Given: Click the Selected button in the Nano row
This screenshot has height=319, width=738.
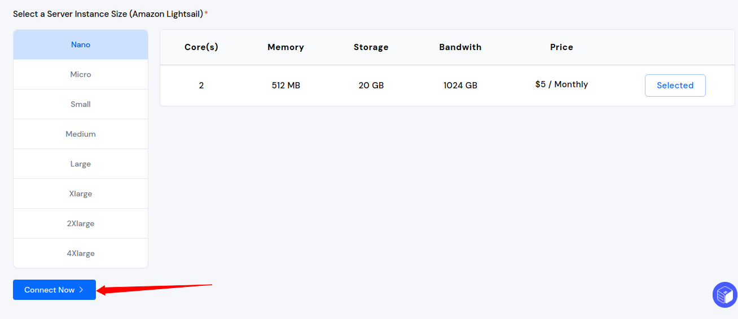Looking at the screenshot, I should pos(675,86).
